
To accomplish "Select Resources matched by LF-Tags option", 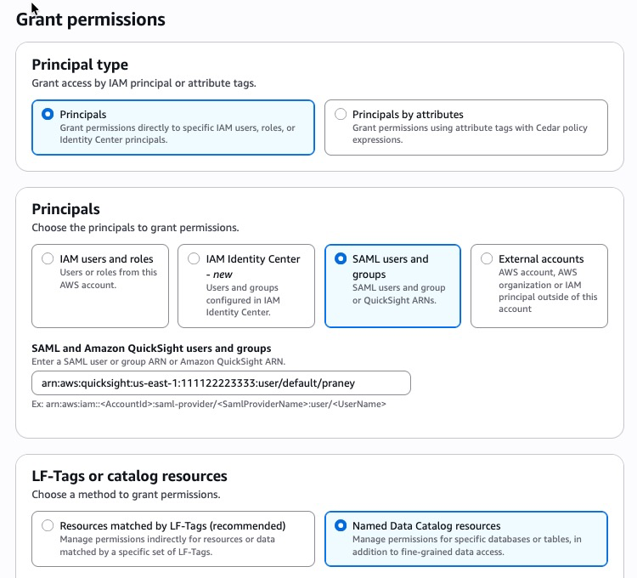I will [48, 525].
